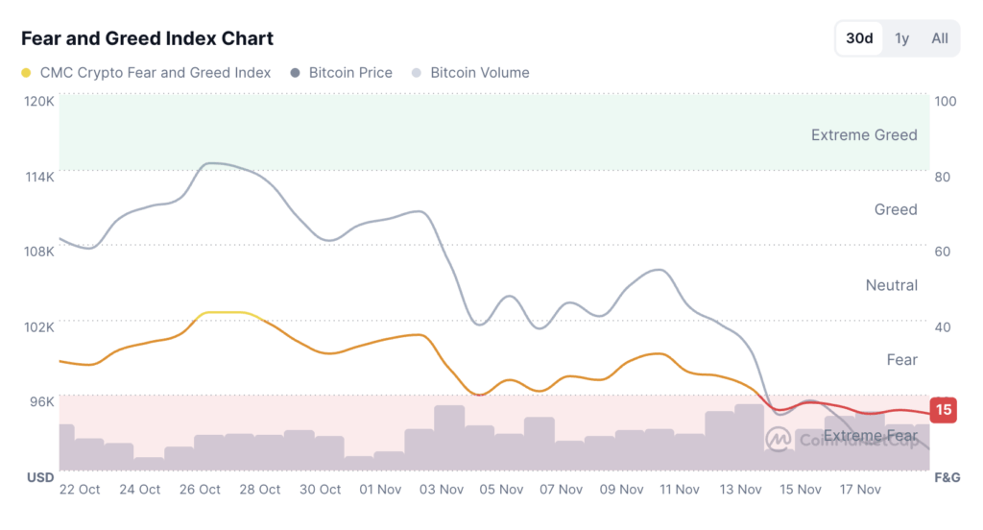Toggle Bitcoin Volume series in legend

(x=479, y=73)
